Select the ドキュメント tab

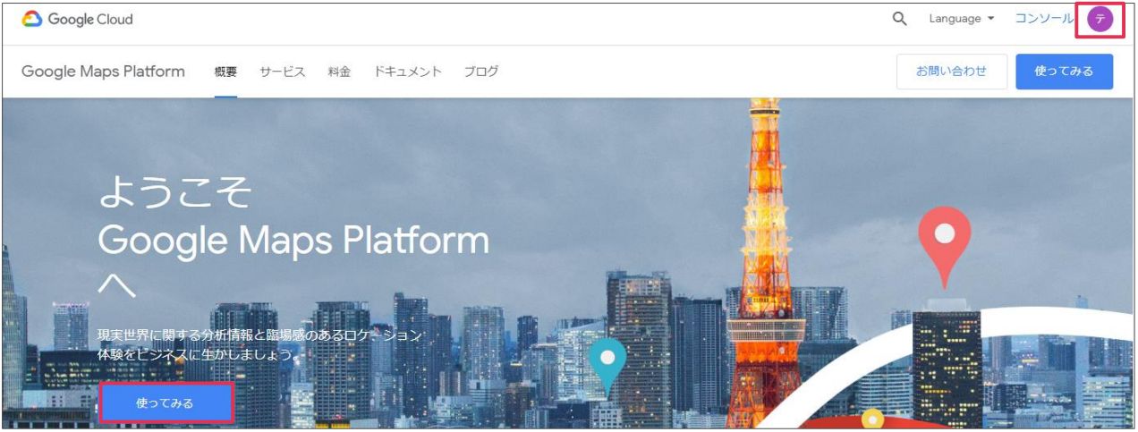pos(407,72)
